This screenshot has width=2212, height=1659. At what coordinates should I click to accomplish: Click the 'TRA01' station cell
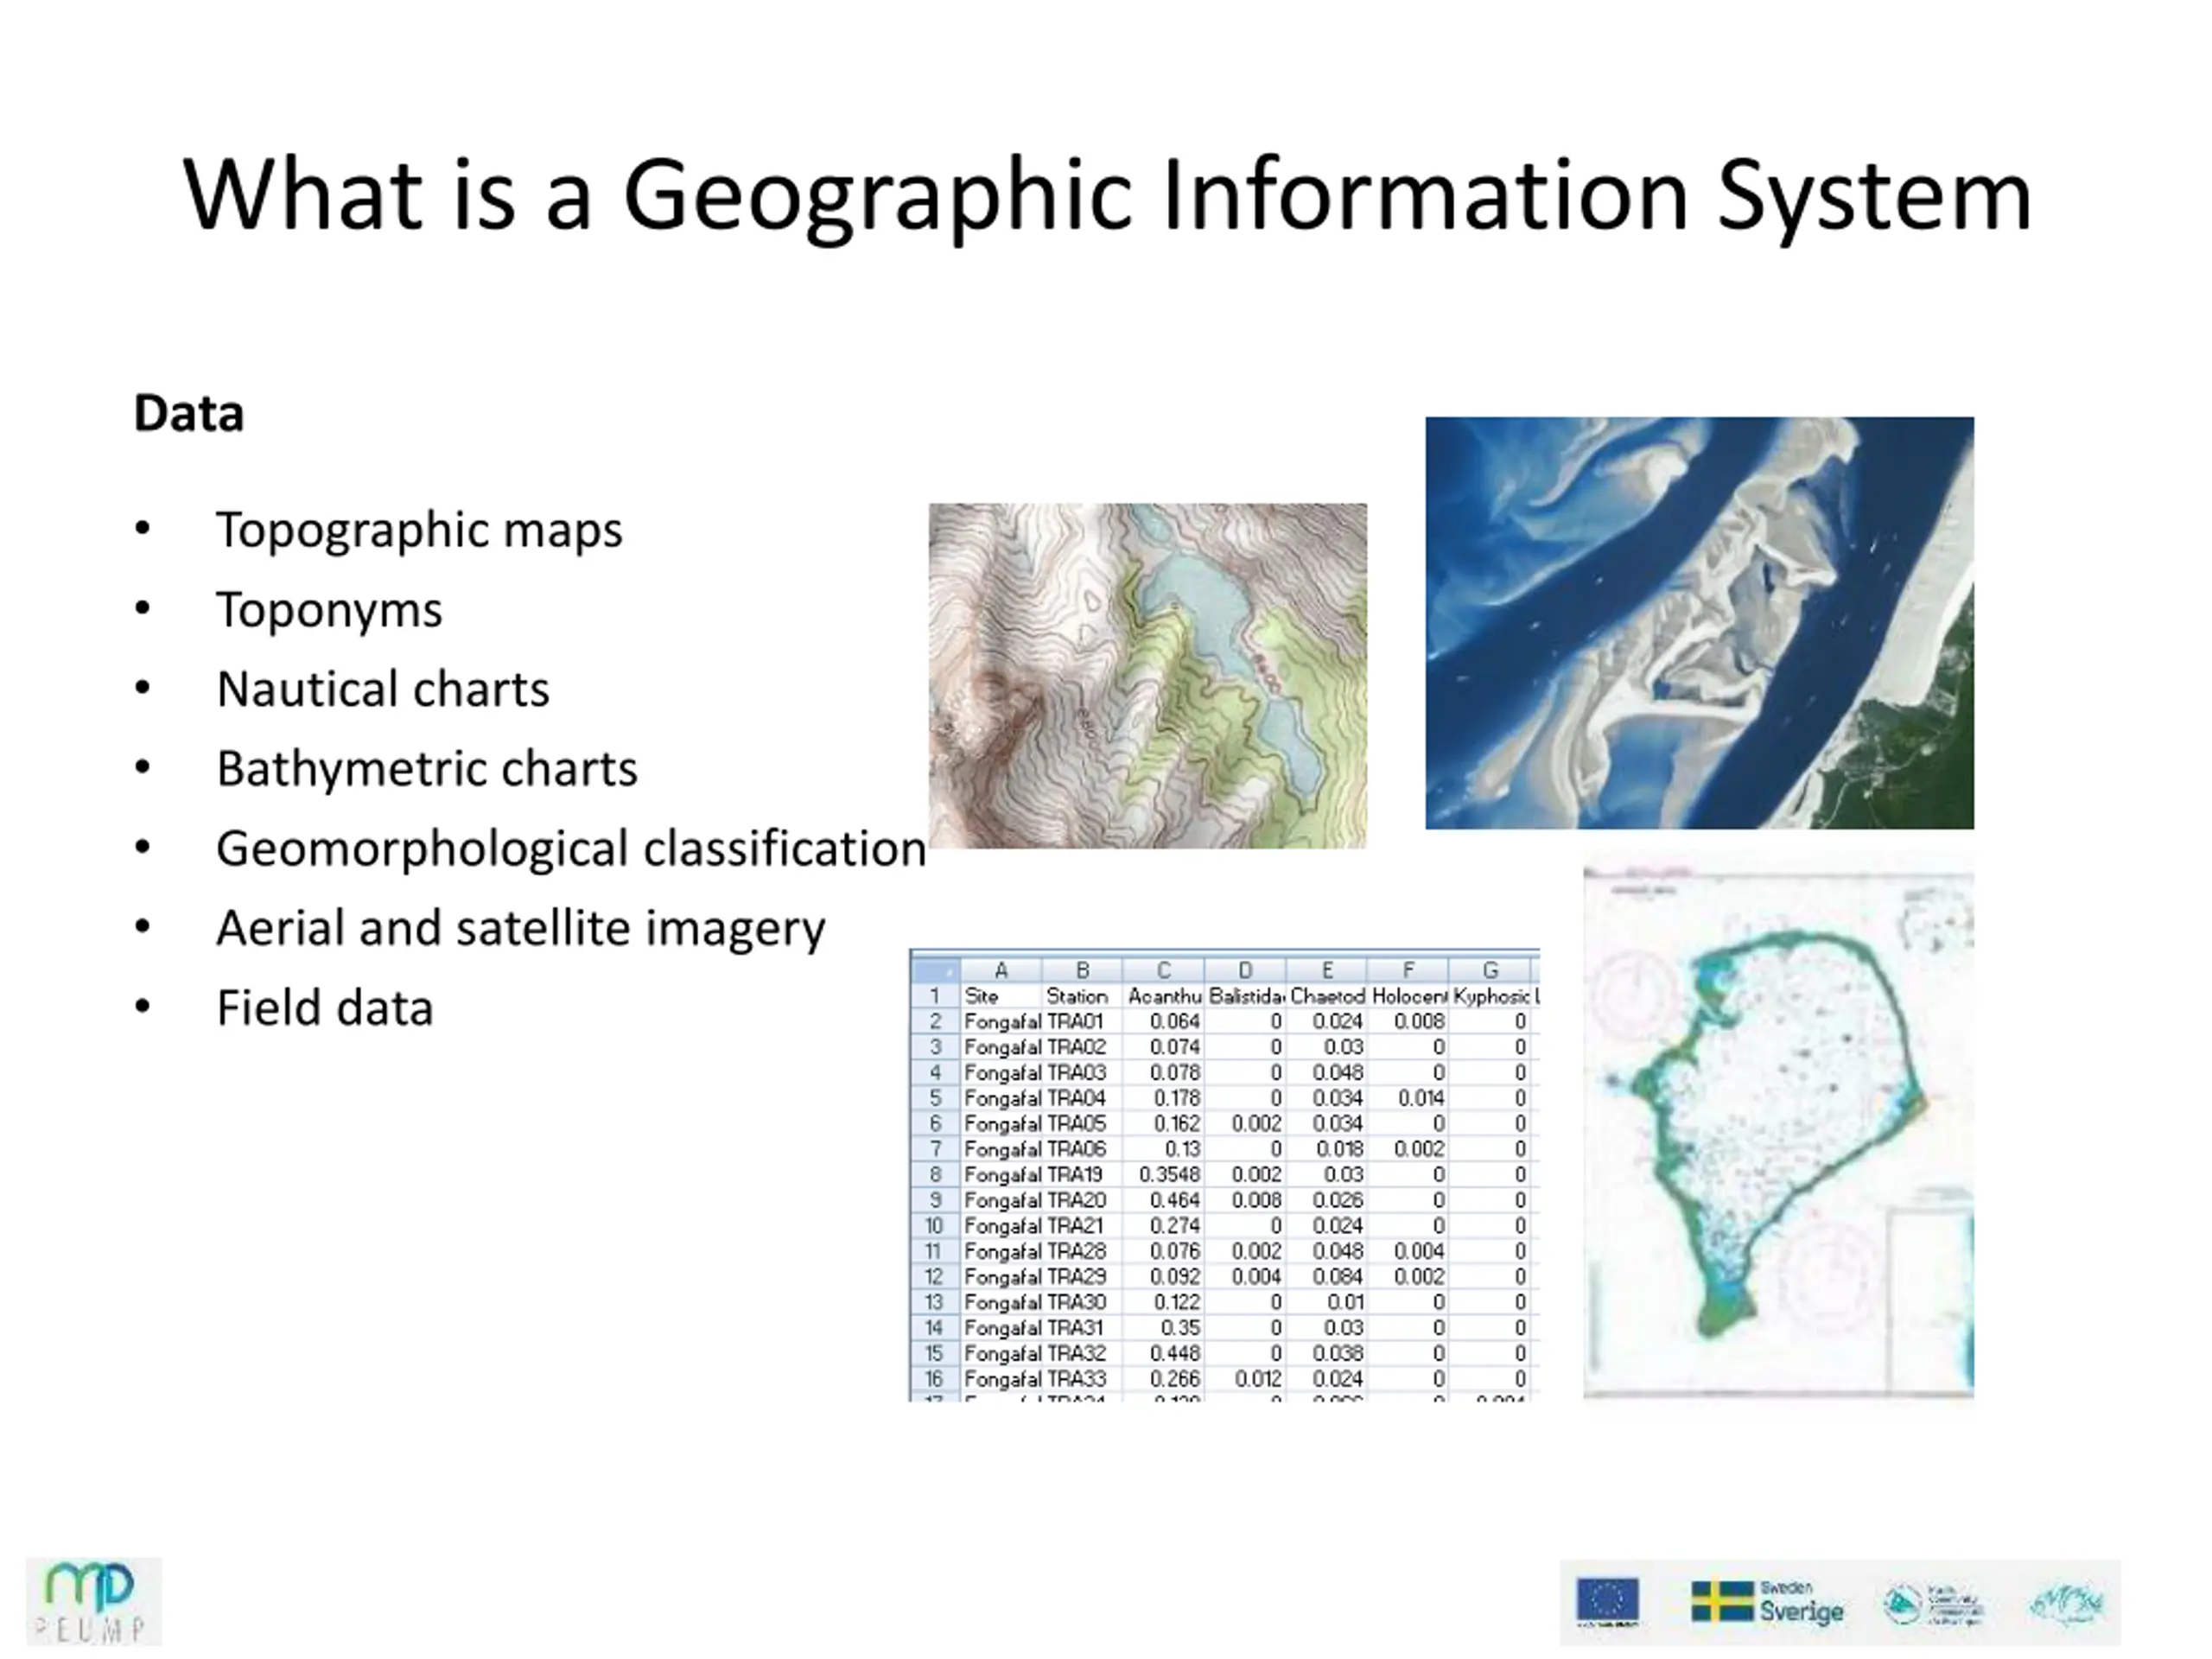point(1082,1021)
